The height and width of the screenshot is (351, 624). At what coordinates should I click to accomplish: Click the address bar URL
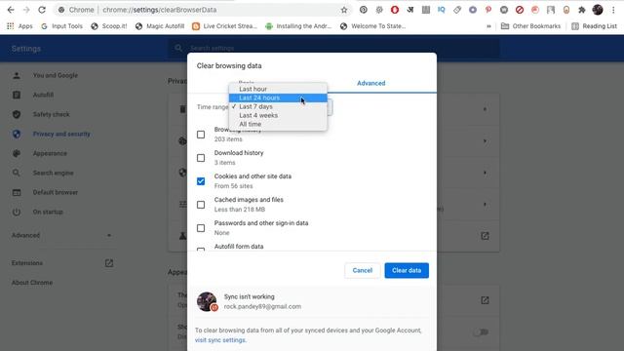click(160, 10)
